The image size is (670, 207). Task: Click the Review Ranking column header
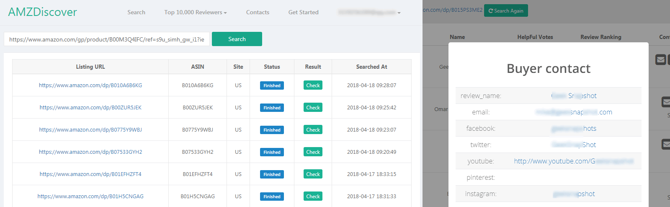coord(601,37)
